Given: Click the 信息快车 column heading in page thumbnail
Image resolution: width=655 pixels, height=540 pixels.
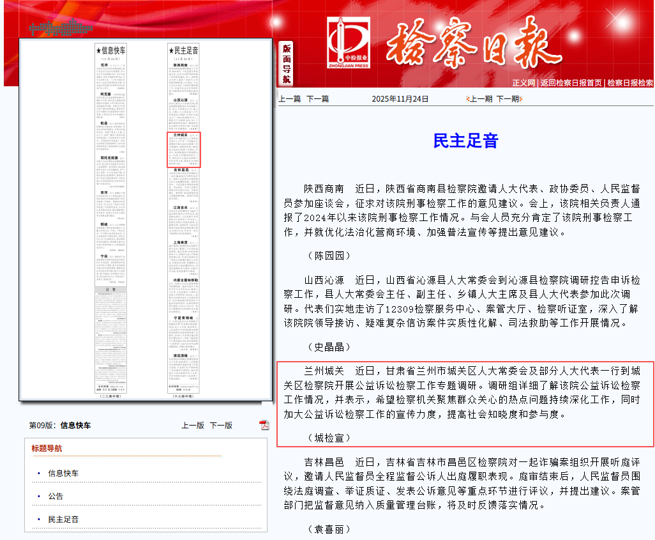Looking at the screenshot, I should pyautogui.click(x=110, y=50).
